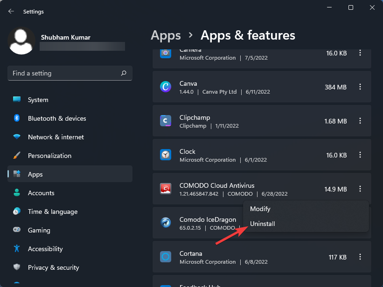Go to Apps breadcrumb link
383x287 pixels.
click(166, 35)
